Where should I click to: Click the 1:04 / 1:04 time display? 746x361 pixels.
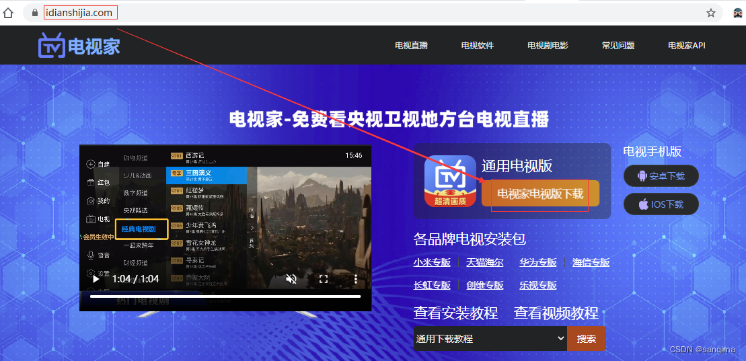[136, 279]
